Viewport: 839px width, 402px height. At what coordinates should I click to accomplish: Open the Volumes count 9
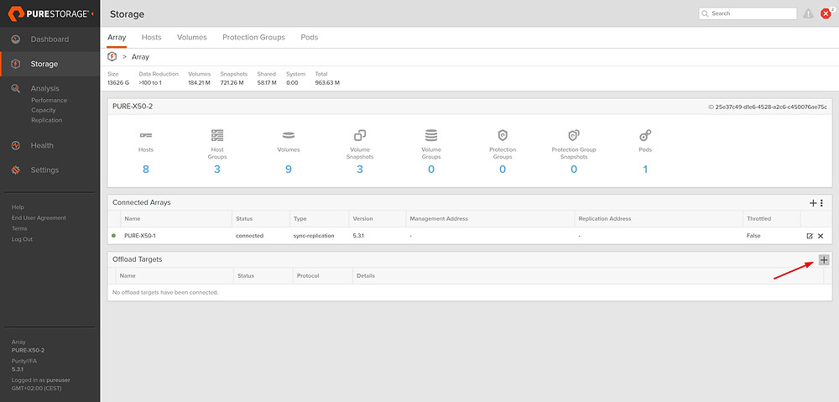tap(289, 170)
